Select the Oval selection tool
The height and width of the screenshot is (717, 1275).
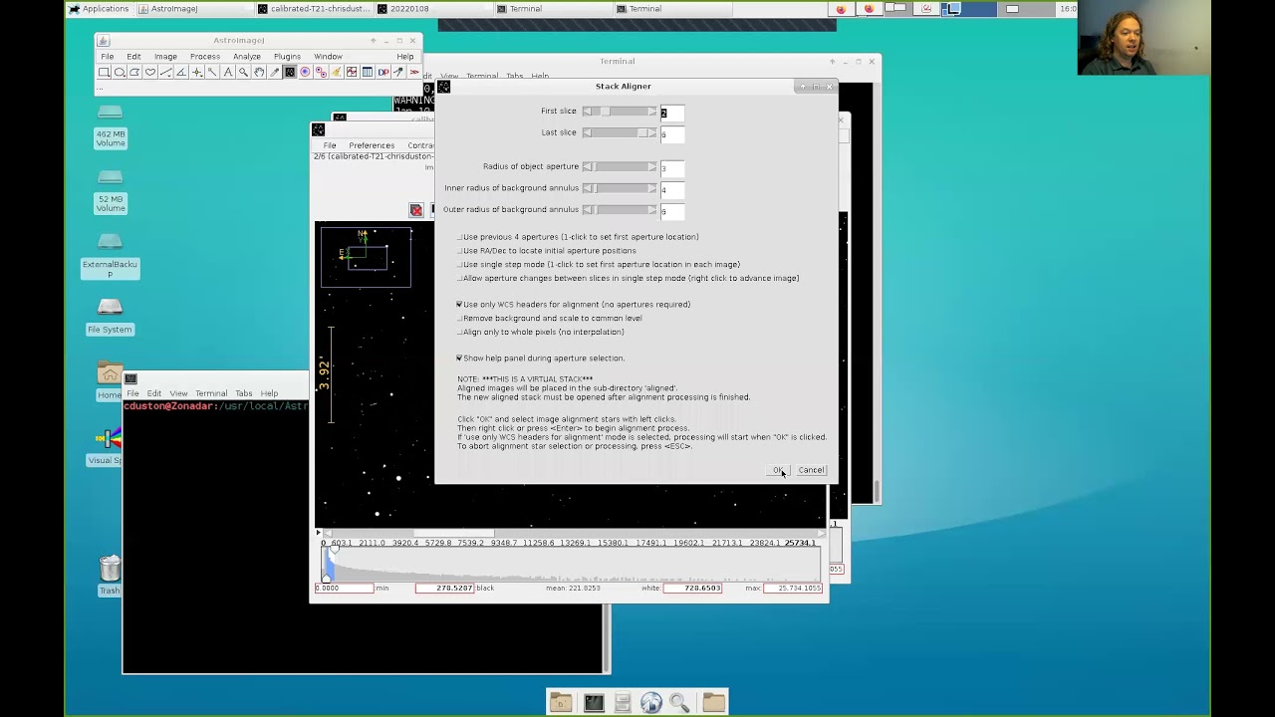pyautogui.click(x=120, y=72)
